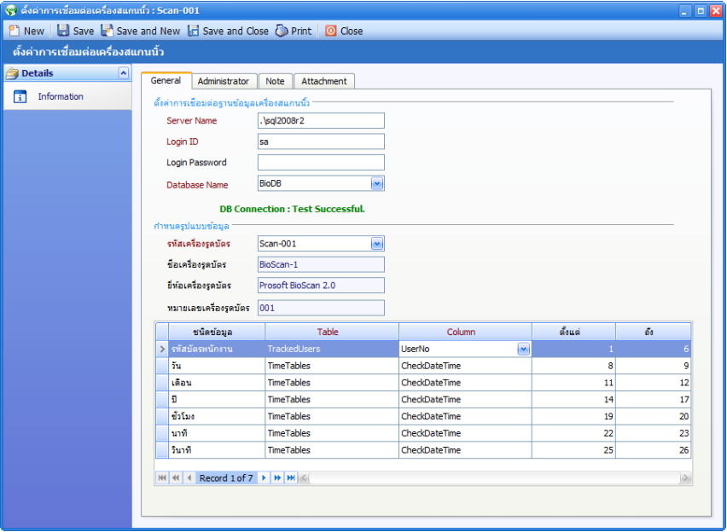This screenshot has height=532, width=727.
Task: Click the Column column header
Action: coord(466,332)
